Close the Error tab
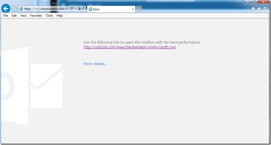 coord(133,9)
